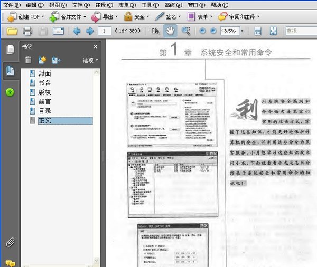This screenshot has width=317, height=267.
Task: Delete bookmark with trash icon
Action: click(x=28, y=60)
